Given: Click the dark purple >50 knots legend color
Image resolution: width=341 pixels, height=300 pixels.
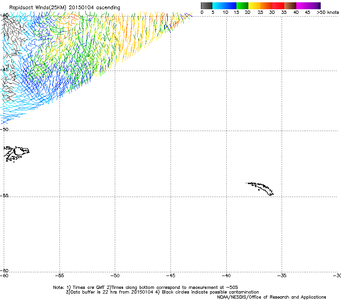Looking at the screenshot, I should click(319, 6).
